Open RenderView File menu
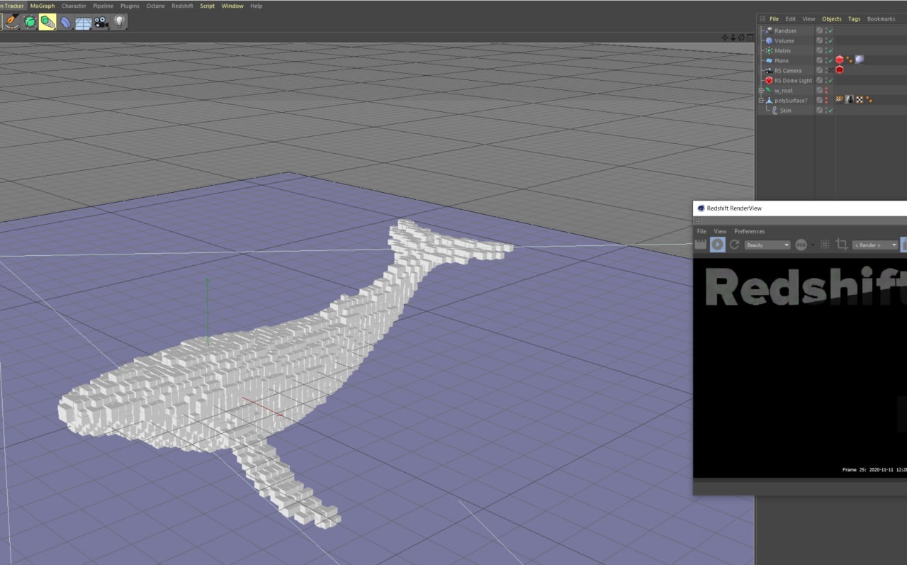 702,231
